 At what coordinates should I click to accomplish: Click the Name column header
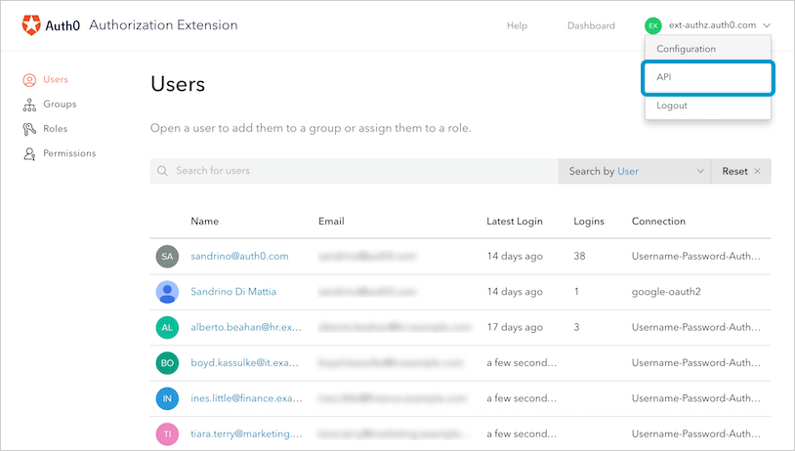pyautogui.click(x=205, y=221)
